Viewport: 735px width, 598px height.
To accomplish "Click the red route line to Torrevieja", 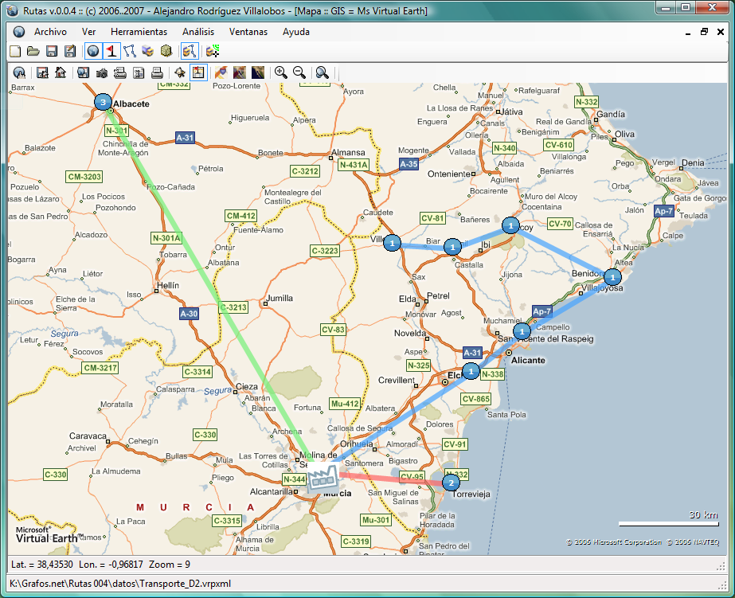I will pos(390,479).
